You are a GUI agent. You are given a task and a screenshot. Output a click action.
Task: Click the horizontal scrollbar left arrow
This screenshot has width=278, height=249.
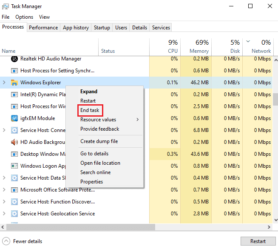[x=3, y=227]
